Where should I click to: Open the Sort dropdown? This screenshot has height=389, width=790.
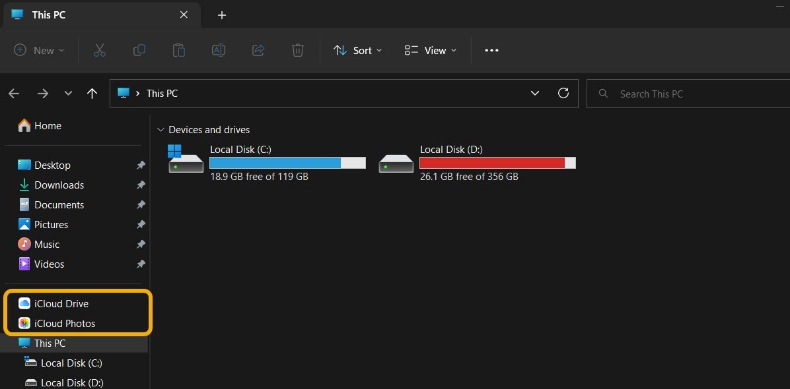point(357,50)
